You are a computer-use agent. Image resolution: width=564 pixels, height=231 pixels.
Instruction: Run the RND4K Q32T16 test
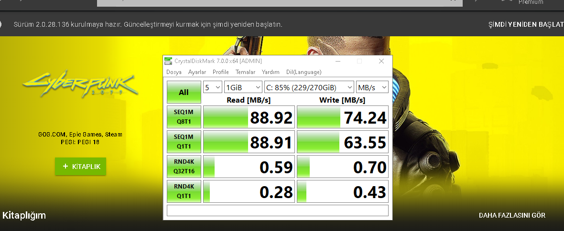184,167
